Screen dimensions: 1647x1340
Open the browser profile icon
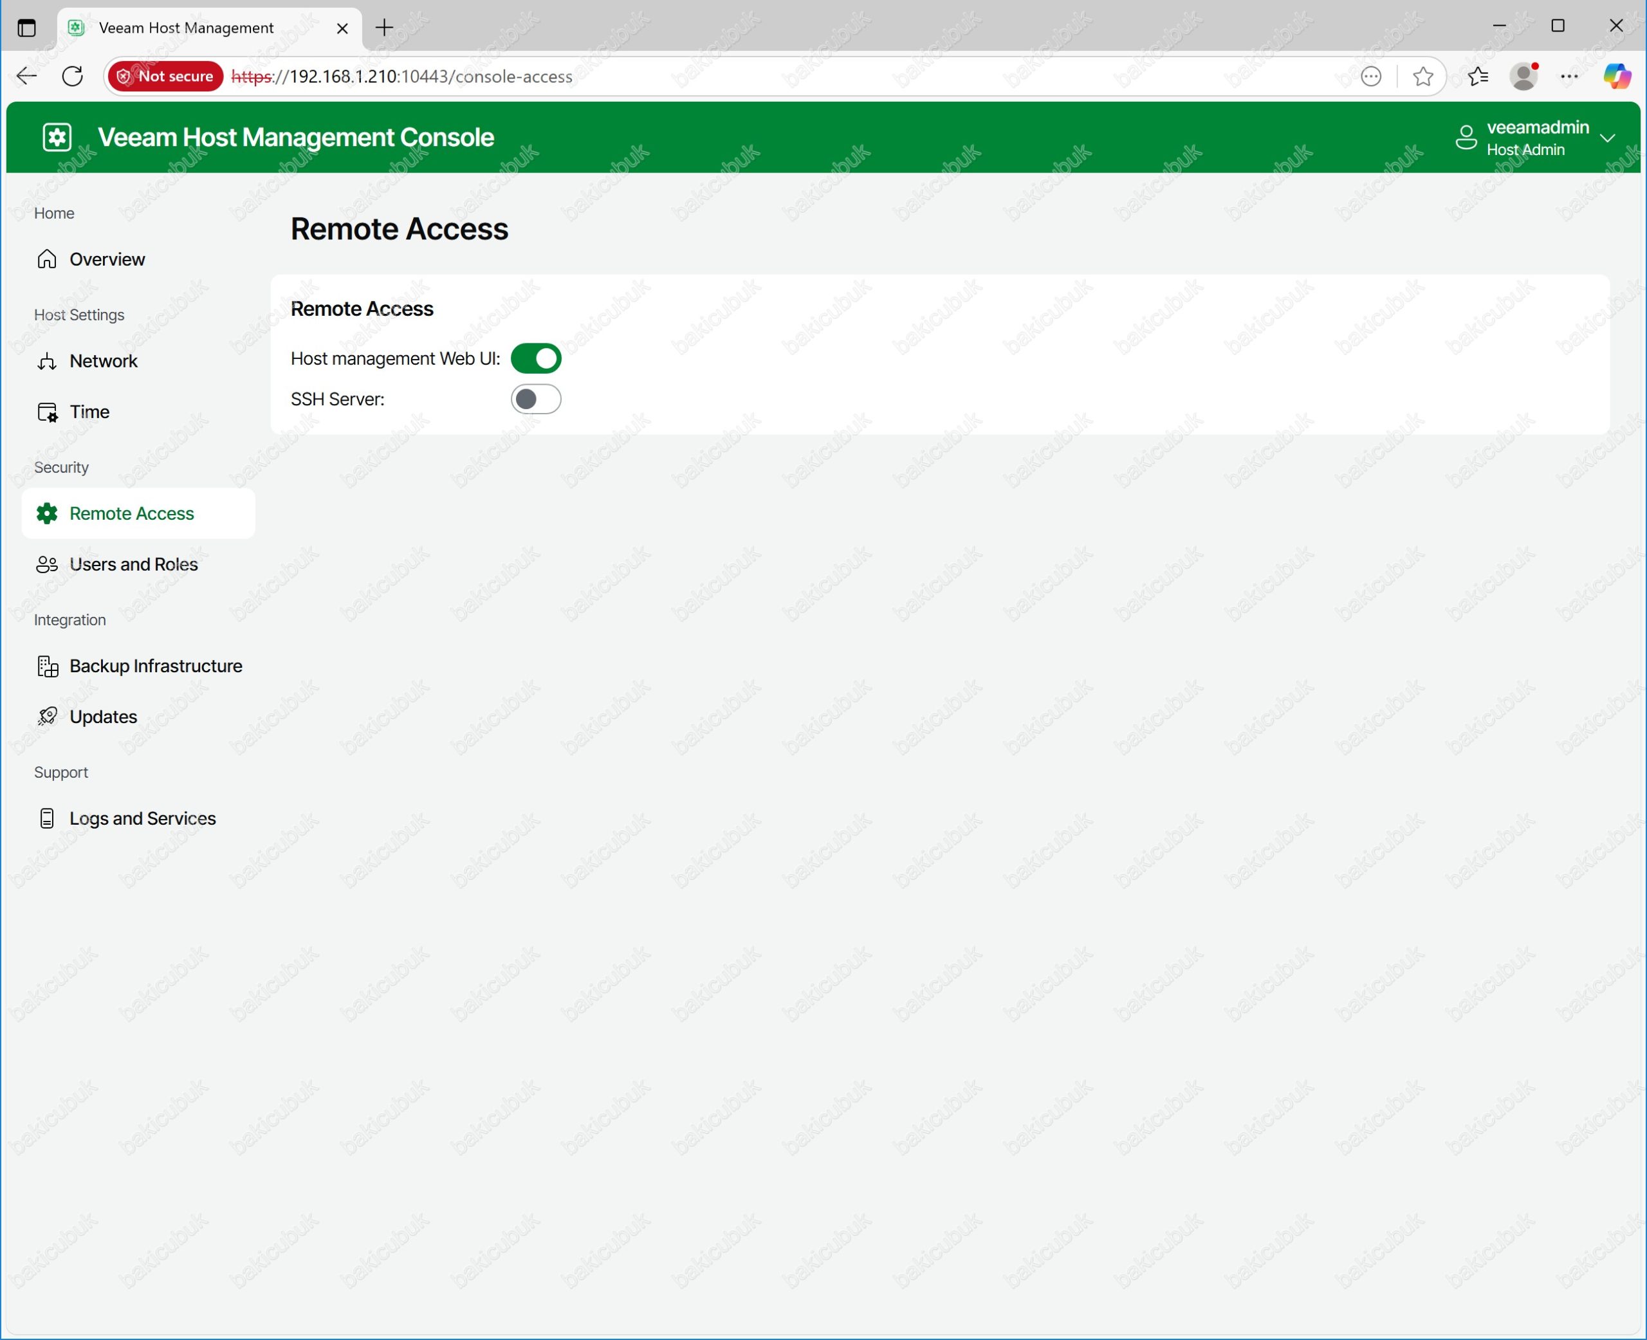1524,76
